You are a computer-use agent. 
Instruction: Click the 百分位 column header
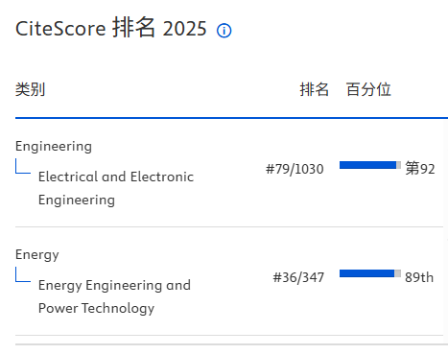click(x=368, y=89)
